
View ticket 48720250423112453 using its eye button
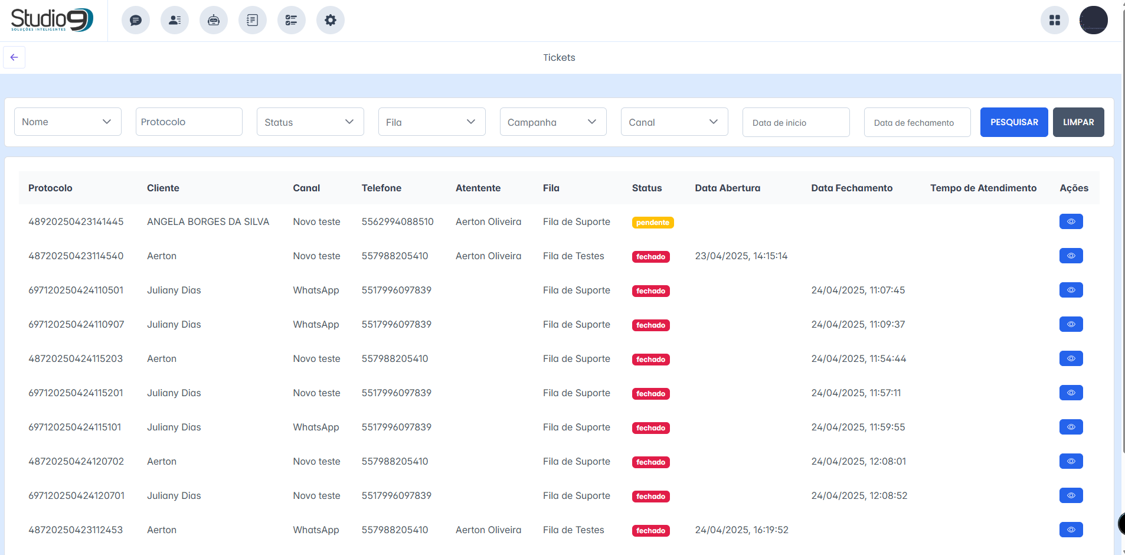click(x=1071, y=530)
